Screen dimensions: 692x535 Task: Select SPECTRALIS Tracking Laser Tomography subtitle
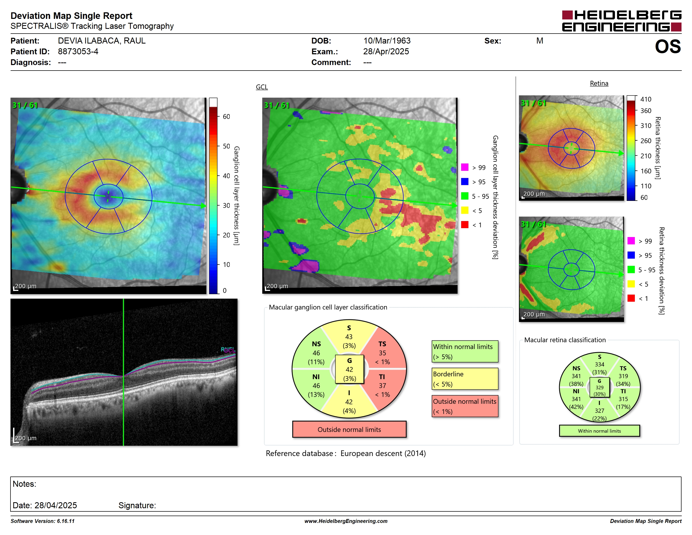coord(92,26)
